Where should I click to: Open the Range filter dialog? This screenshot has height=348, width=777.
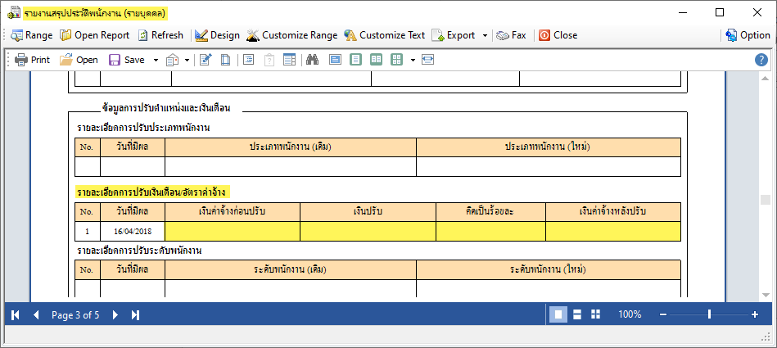click(32, 35)
